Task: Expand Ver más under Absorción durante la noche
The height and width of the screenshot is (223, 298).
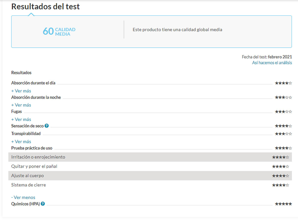Action: pos(21,105)
